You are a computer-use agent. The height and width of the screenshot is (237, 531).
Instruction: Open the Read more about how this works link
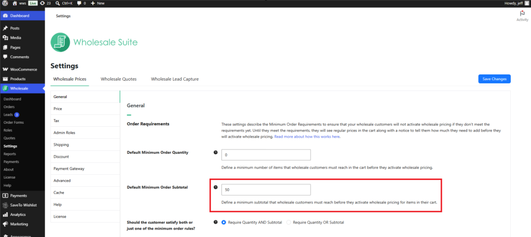point(307,137)
